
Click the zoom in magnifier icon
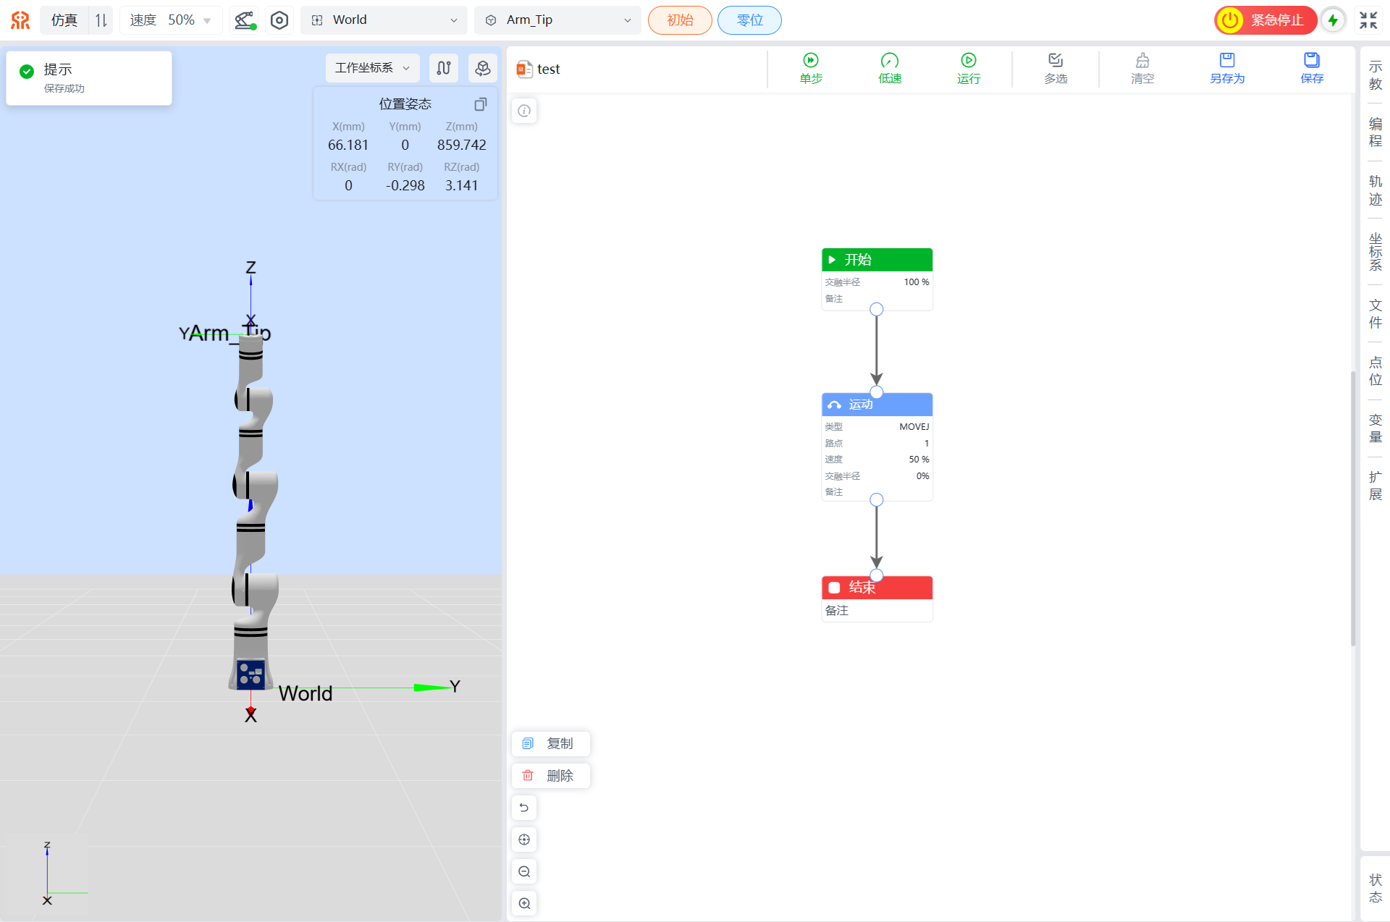524,903
